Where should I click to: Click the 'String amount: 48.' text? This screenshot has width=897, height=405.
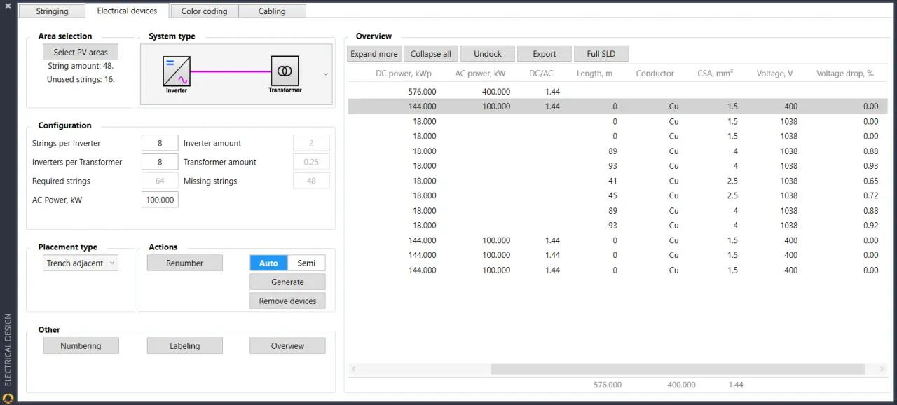click(x=81, y=66)
